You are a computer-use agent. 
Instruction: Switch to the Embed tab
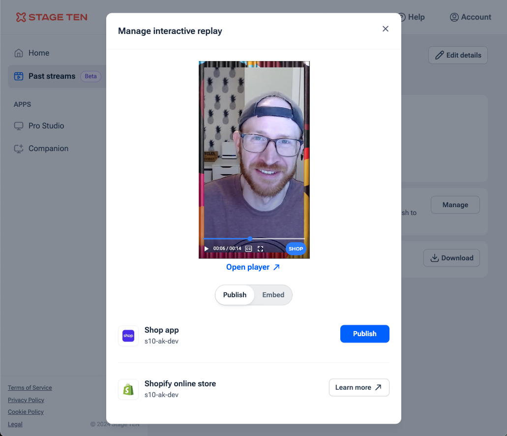point(273,295)
